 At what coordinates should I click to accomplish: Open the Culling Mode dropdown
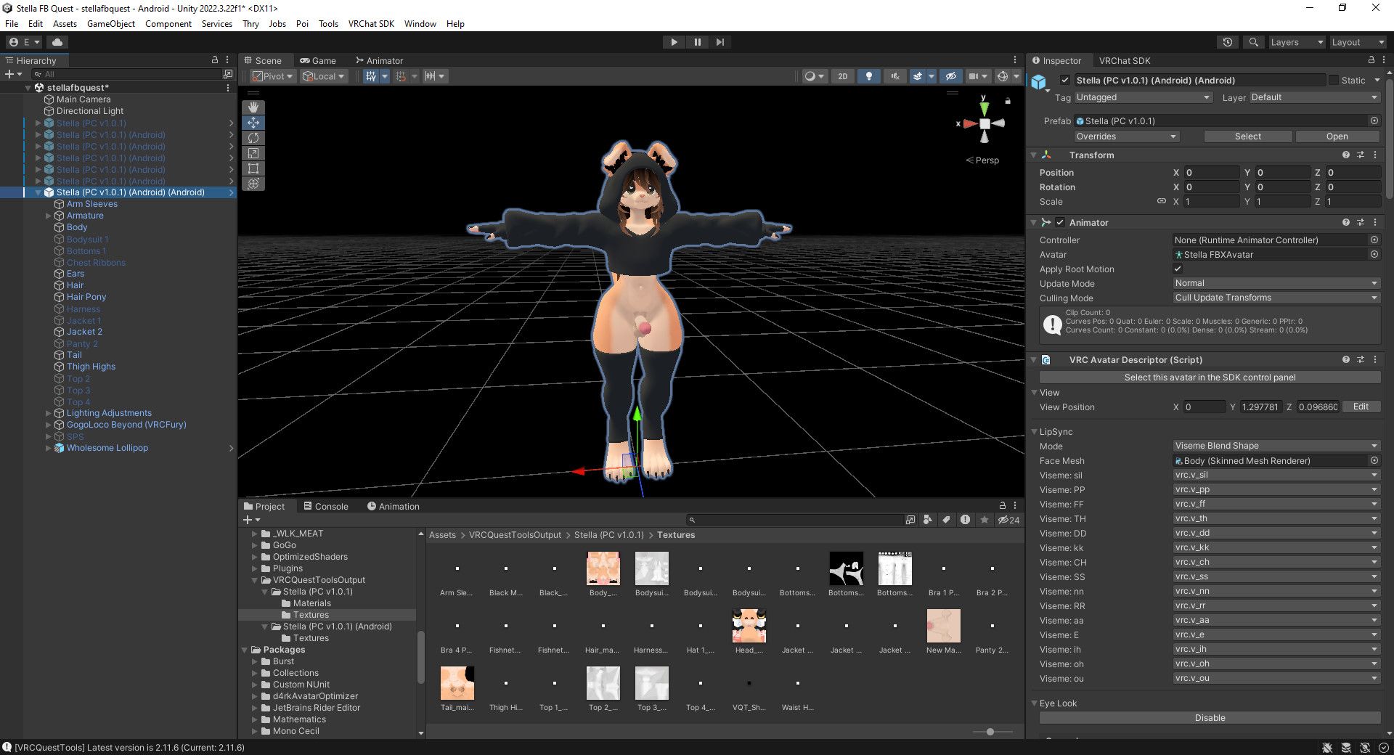pos(1276,298)
